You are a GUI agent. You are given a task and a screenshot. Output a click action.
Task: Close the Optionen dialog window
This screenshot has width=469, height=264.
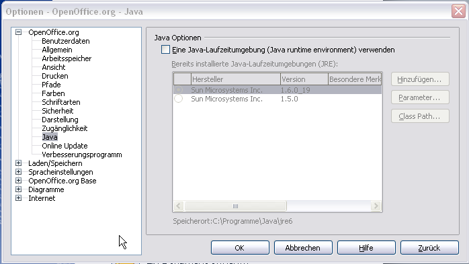[x=458, y=11]
